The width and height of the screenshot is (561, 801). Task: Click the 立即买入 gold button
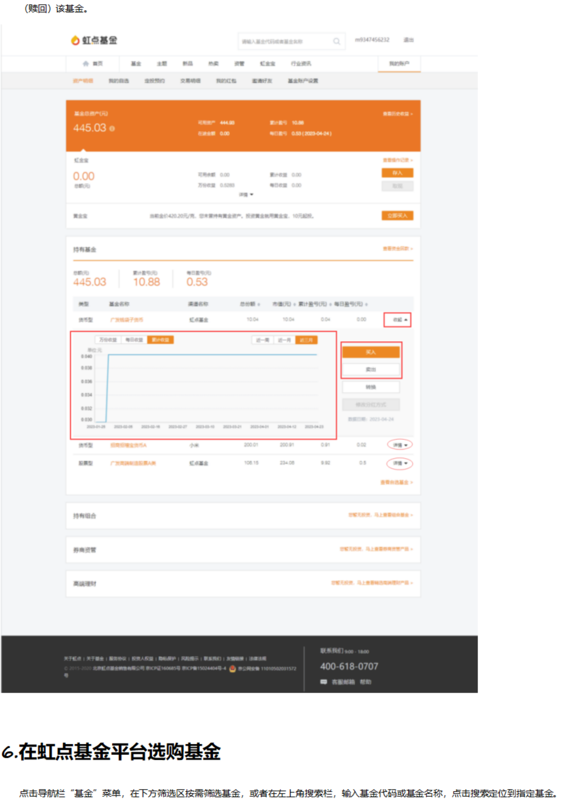pos(397,216)
